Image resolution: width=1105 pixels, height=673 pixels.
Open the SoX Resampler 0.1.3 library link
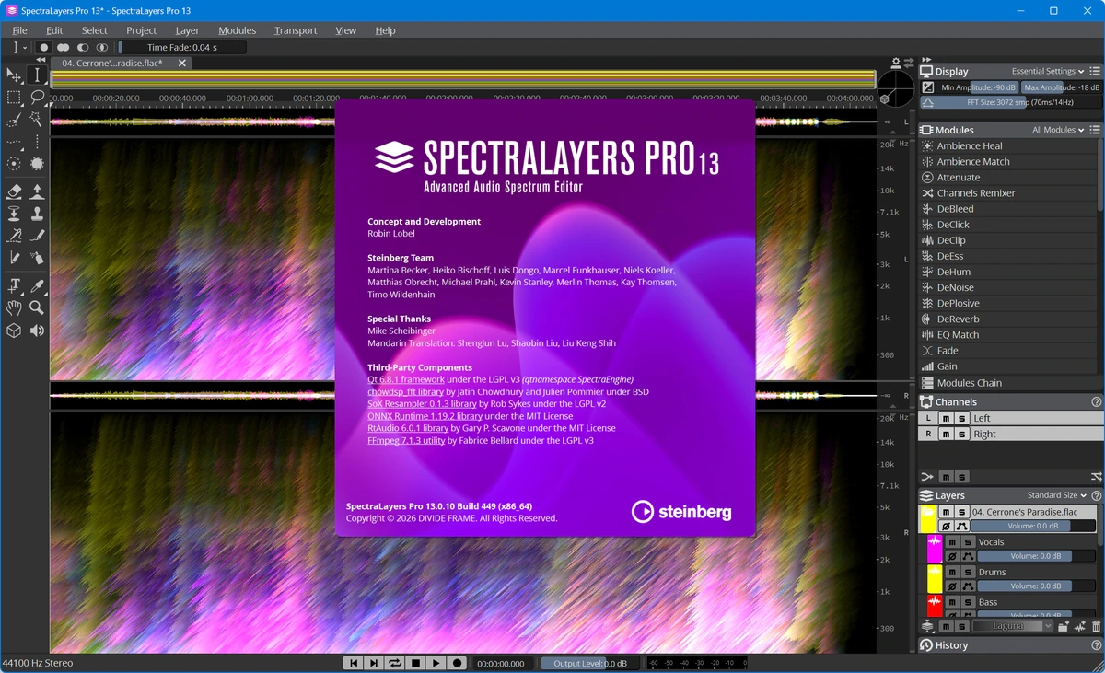[422, 403]
